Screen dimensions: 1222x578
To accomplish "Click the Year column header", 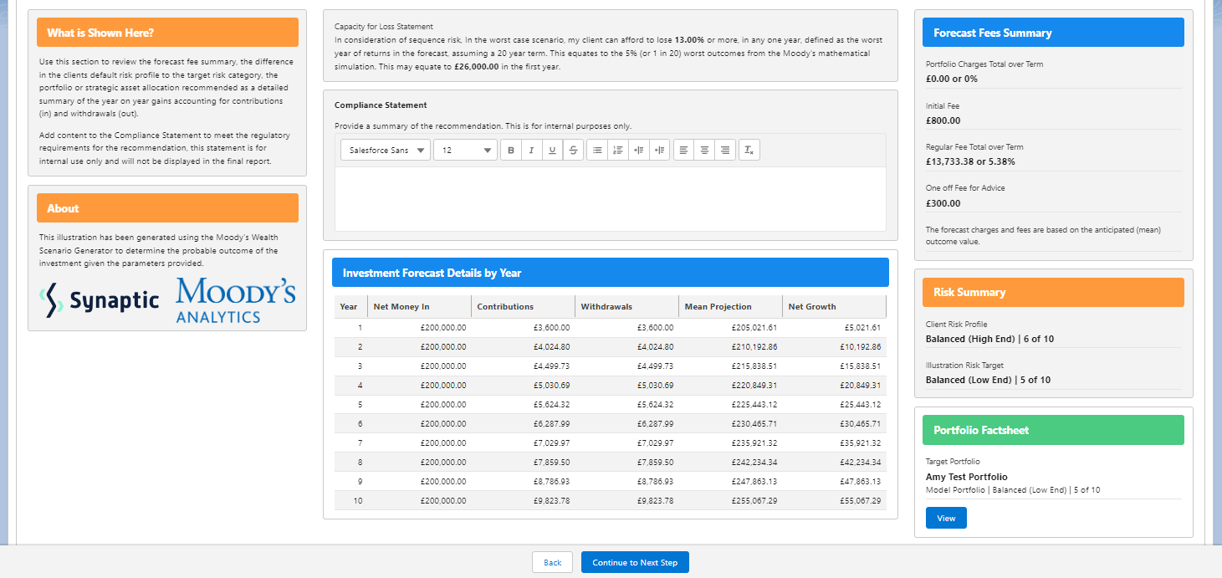I will coord(350,306).
